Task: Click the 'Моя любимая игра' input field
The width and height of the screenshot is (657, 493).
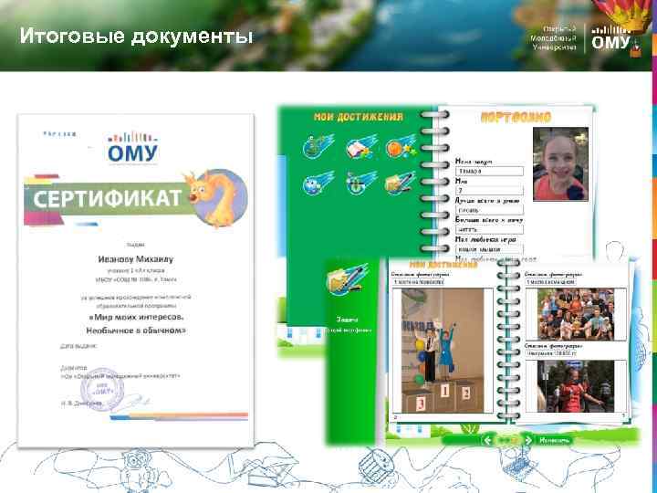Action: pos(489,249)
